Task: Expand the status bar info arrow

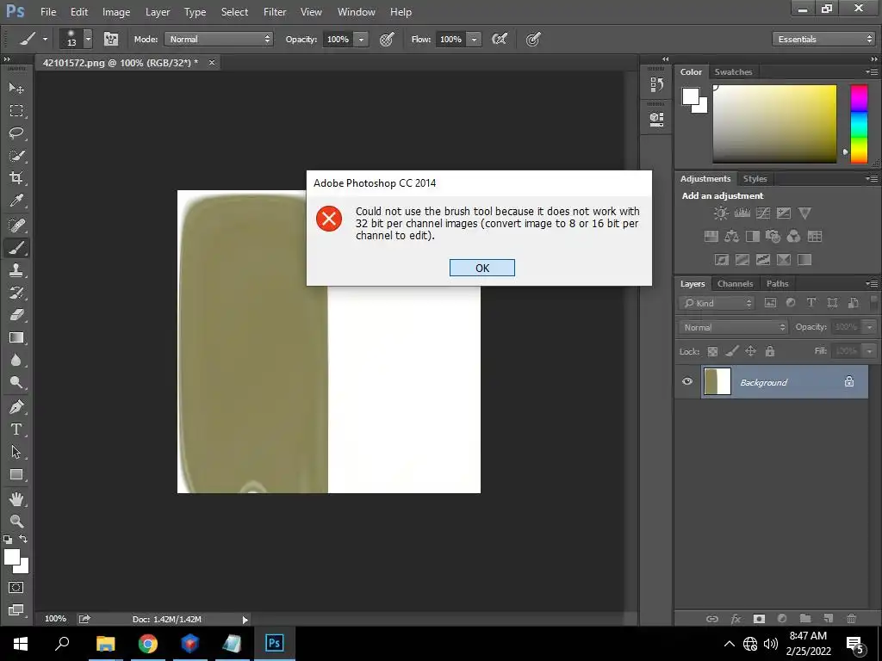Action: (245, 620)
